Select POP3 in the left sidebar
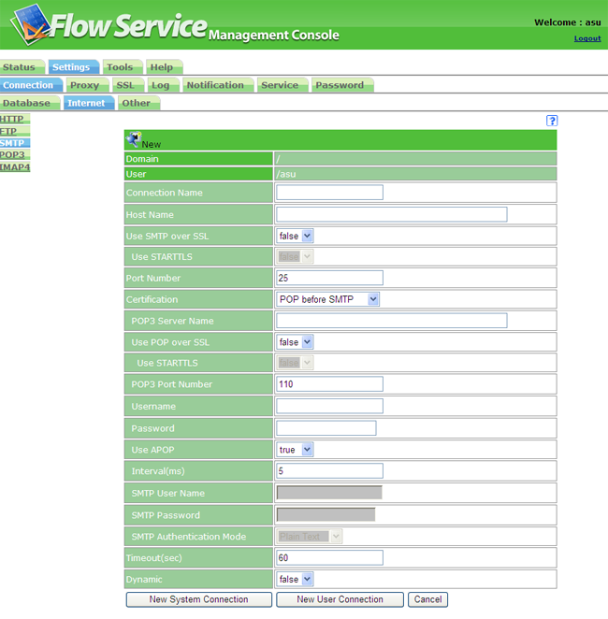Image resolution: width=608 pixels, height=619 pixels. tap(13, 155)
